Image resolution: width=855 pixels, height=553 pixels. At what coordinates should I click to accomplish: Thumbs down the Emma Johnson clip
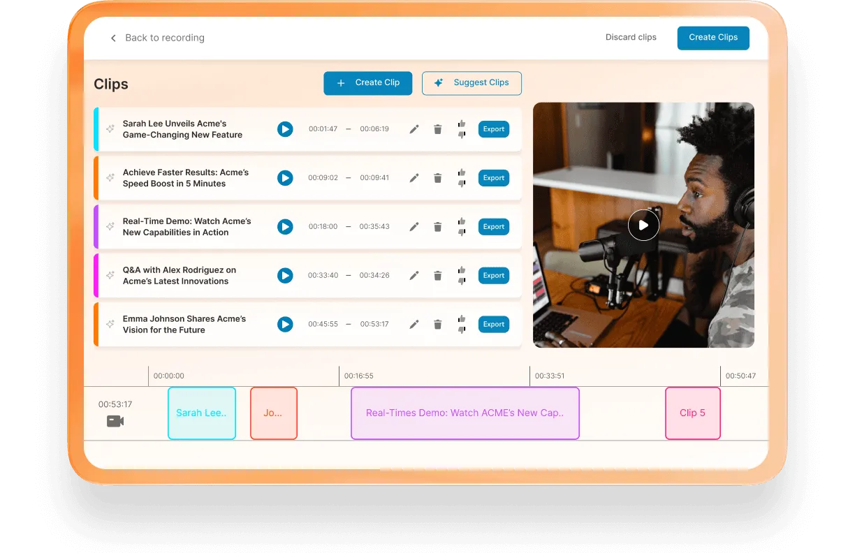tap(461, 330)
